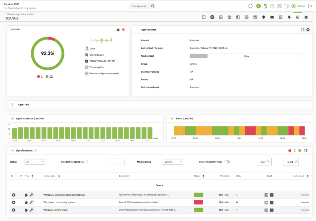
Task: Click the Filter button
Action: pyautogui.click(x=264, y=162)
